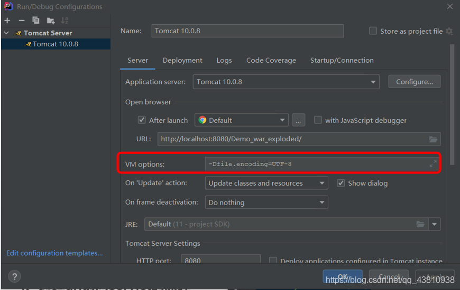Toggle the Show dialog checkbox
Screen dimensions: 460x290
341,183
